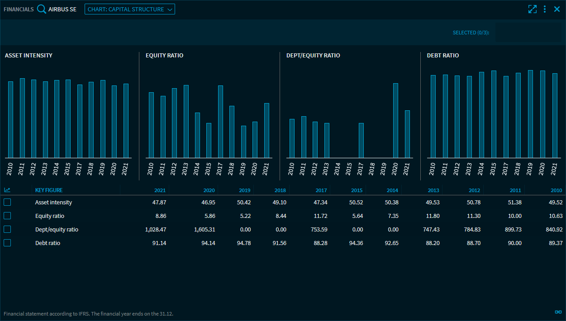Expand widget to fullscreen

click(532, 9)
